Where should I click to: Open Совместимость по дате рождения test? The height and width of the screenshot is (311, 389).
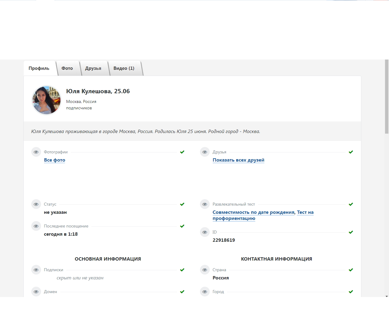click(253, 212)
